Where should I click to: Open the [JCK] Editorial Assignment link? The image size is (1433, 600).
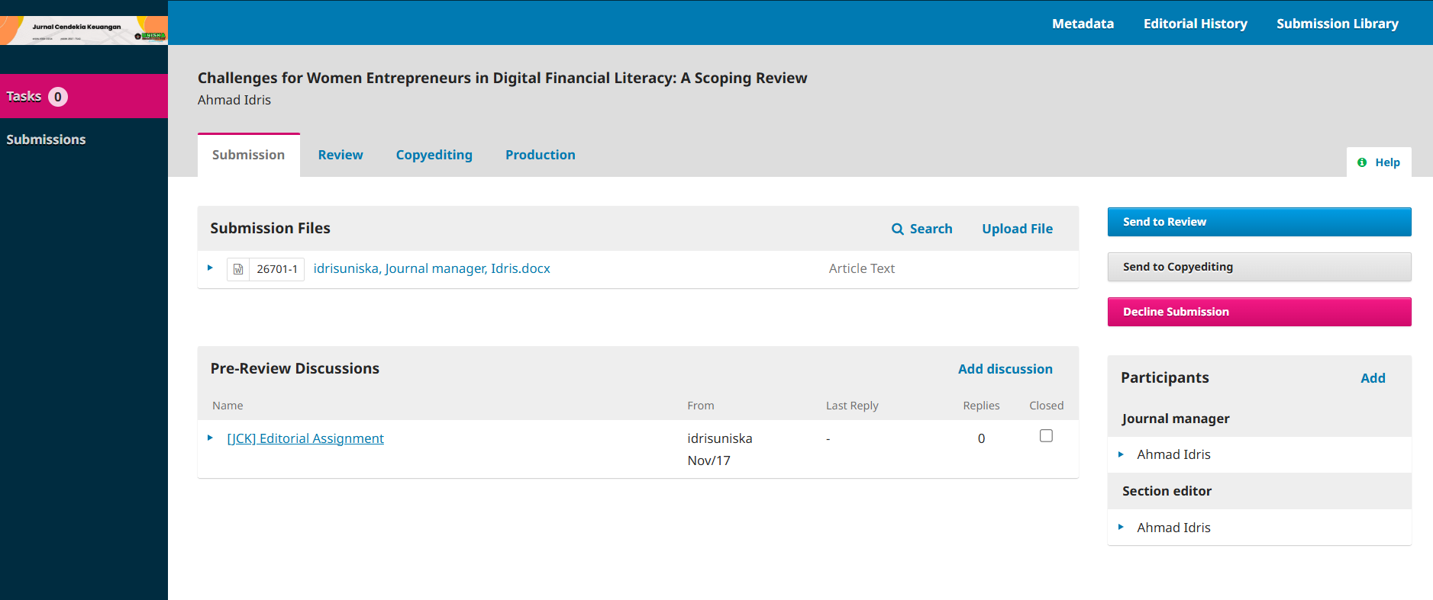click(x=305, y=438)
